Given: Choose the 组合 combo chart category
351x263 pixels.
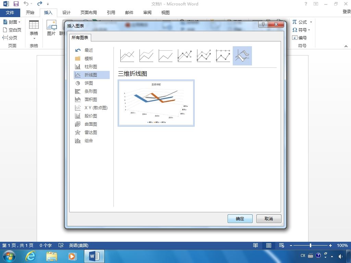Looking at the screenshot, I should tap(92, 141).
